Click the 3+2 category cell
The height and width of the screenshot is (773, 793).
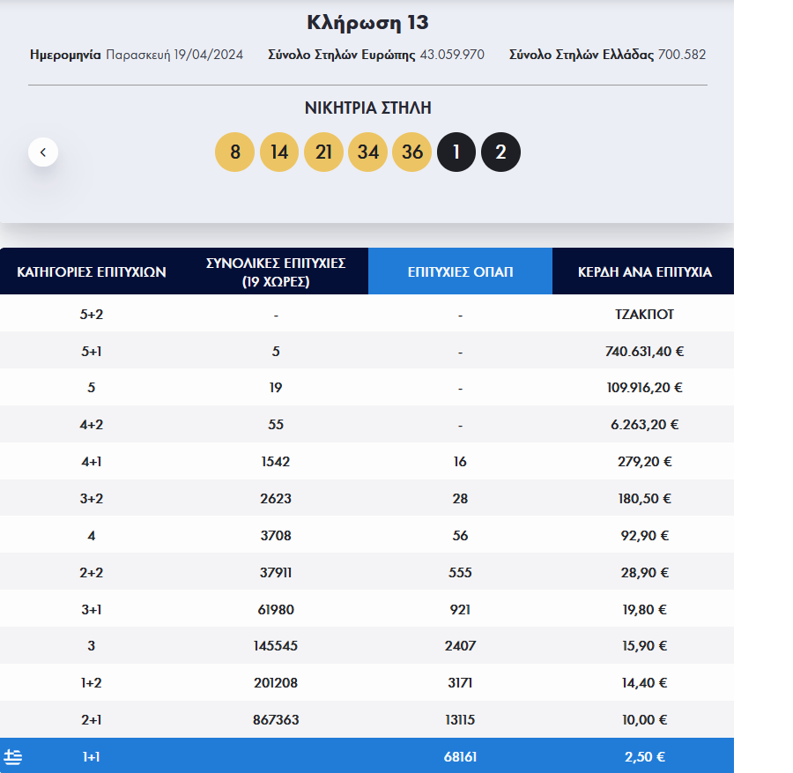(x=92, y=498)
